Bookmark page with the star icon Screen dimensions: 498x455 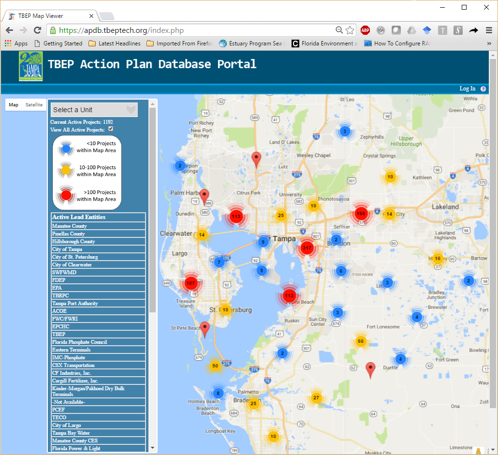(350, 30)
